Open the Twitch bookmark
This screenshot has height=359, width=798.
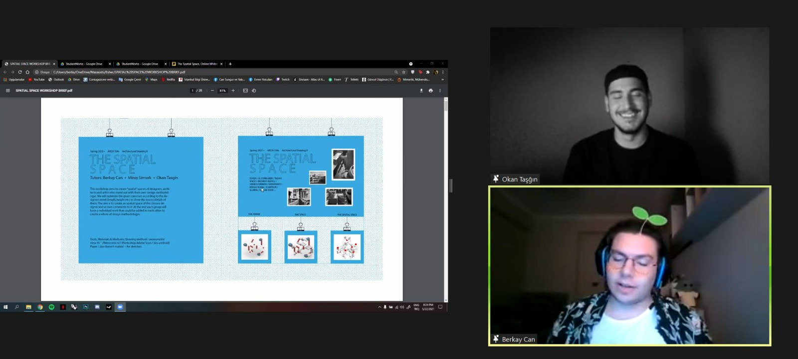[283, 79]
